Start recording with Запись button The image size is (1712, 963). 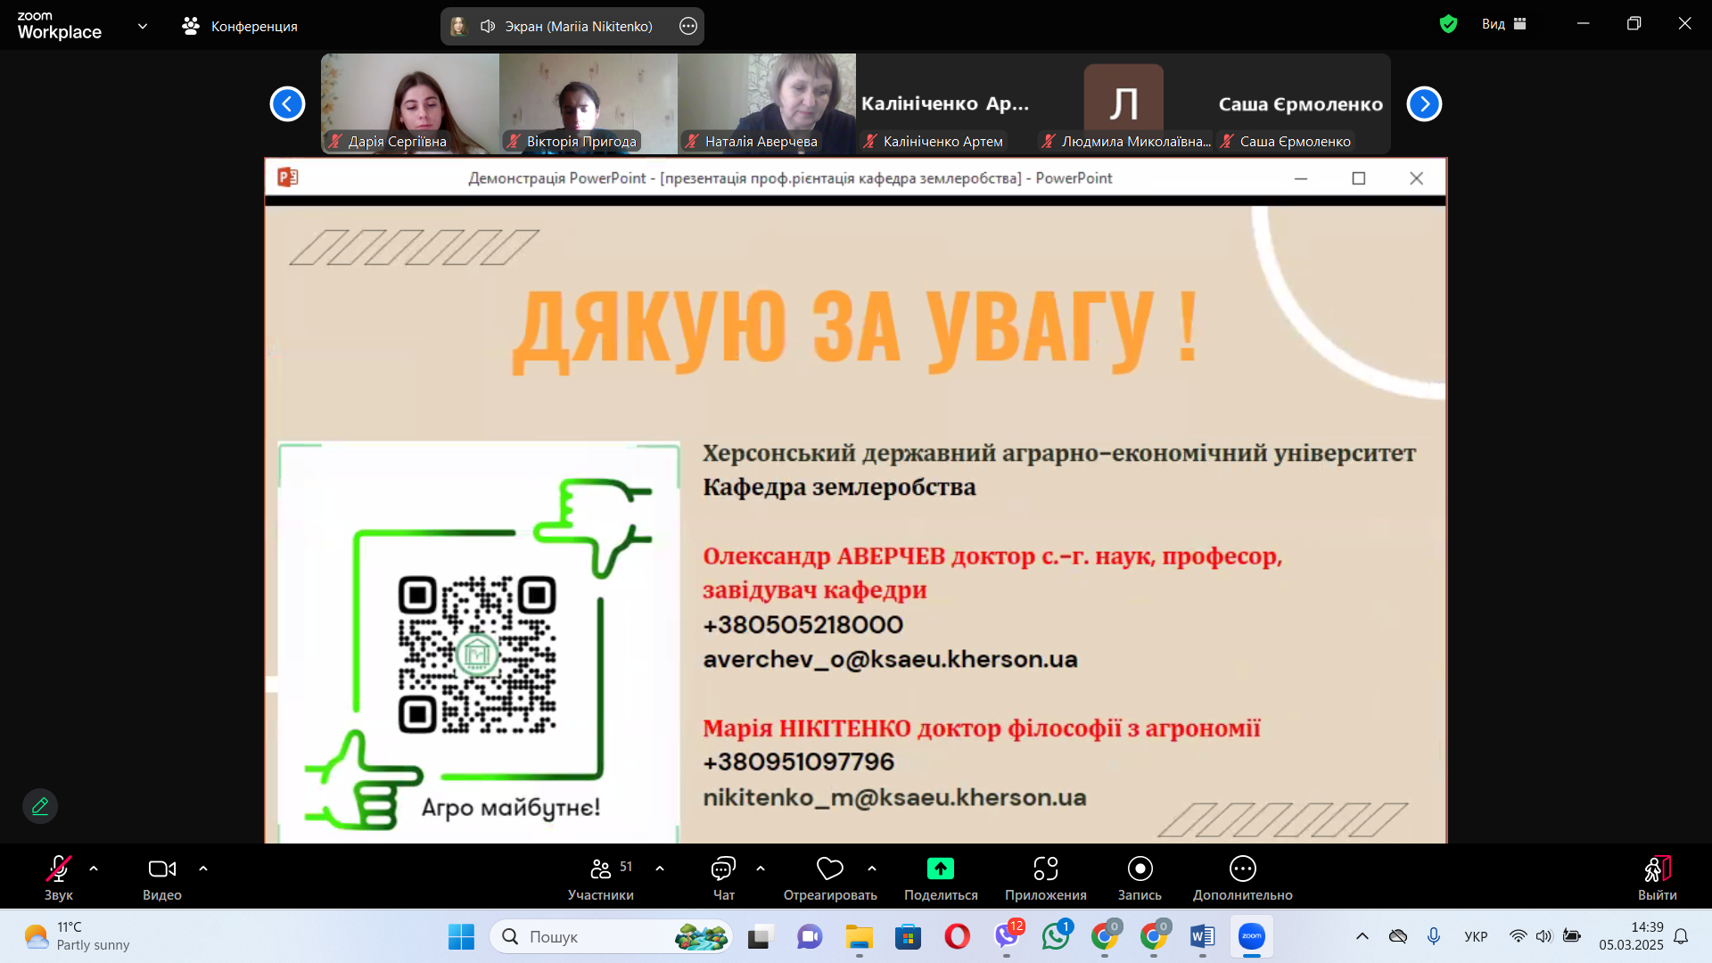coord(1140,877)
